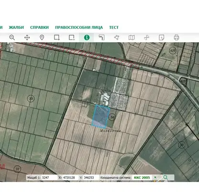Toggle the green info identify tool
This screenshot has width=199, height=192.
87,37
